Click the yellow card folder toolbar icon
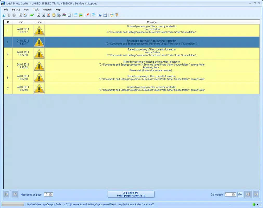Viewport: 263px width, 208px height. pos(112,15)
